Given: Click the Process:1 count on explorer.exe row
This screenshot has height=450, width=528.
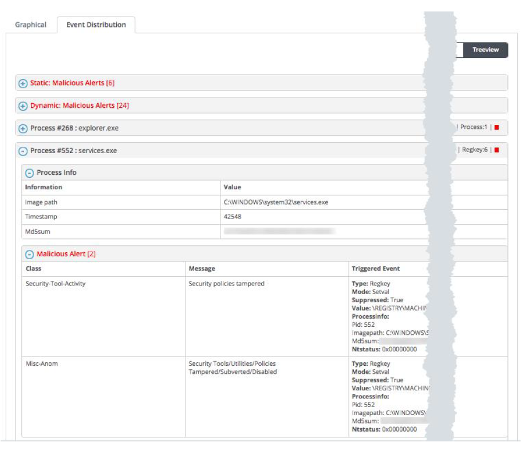Looking at the screenshot, I should click(474, 127).
